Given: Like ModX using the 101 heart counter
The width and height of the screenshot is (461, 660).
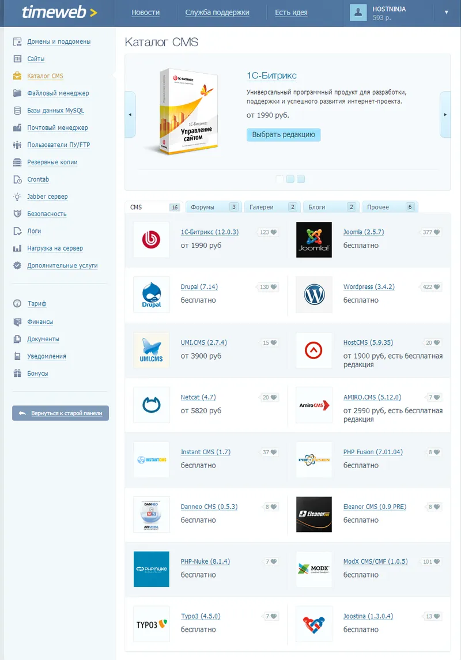Looking at the screenshot, I should point(430,561).
